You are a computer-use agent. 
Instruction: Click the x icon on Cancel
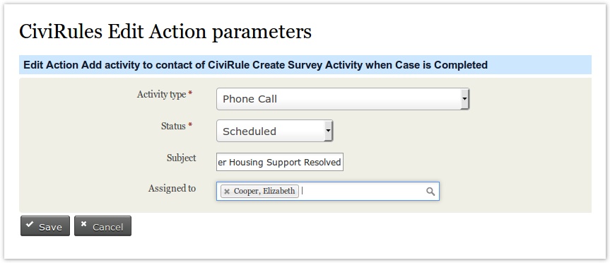point(83,224)
